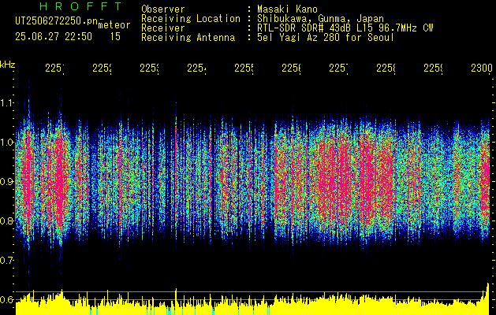Click the 2251 time marker
Image resolution: width=496 pixels, height=315 pixels.
tap(54, 68)
